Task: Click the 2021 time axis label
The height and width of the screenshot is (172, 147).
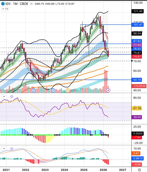Action: pos(6,170)
